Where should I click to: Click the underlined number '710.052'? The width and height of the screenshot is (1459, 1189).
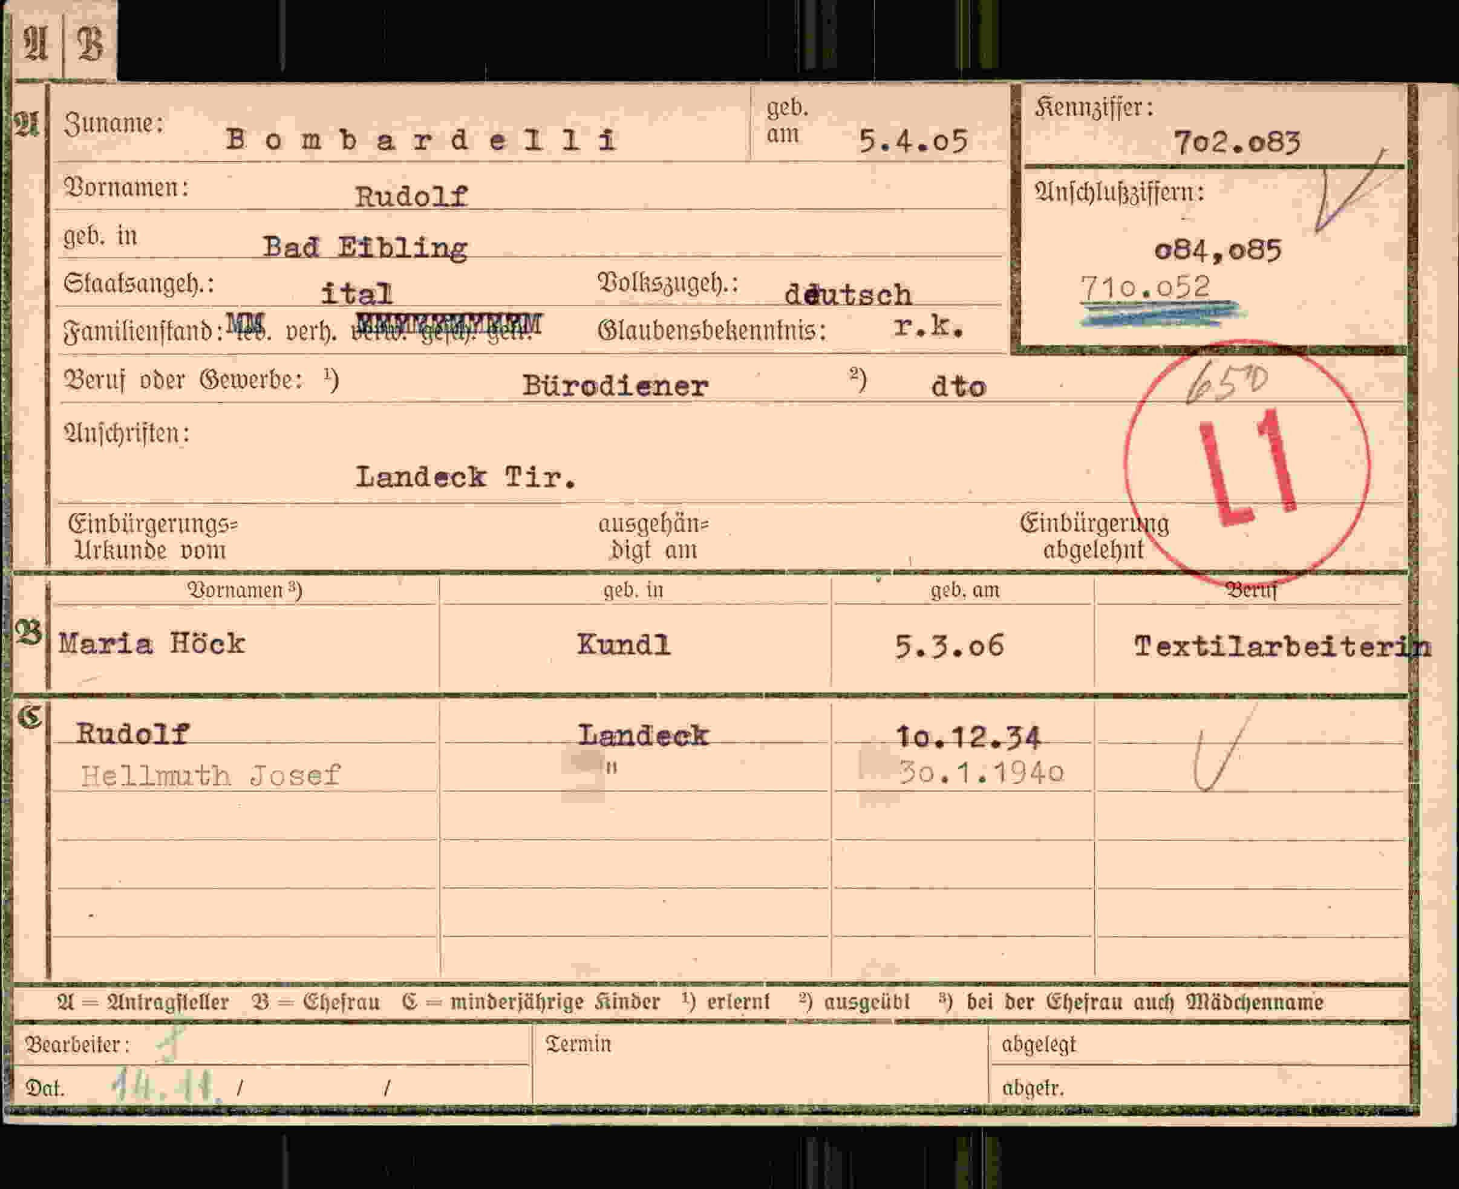[1145, 287]
